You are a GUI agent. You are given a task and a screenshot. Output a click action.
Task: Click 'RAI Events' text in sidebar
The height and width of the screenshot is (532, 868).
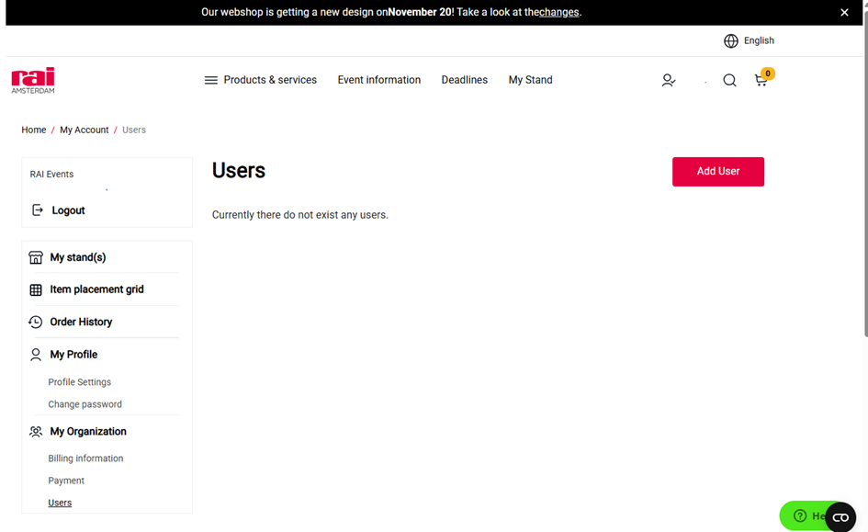(51, 174)
